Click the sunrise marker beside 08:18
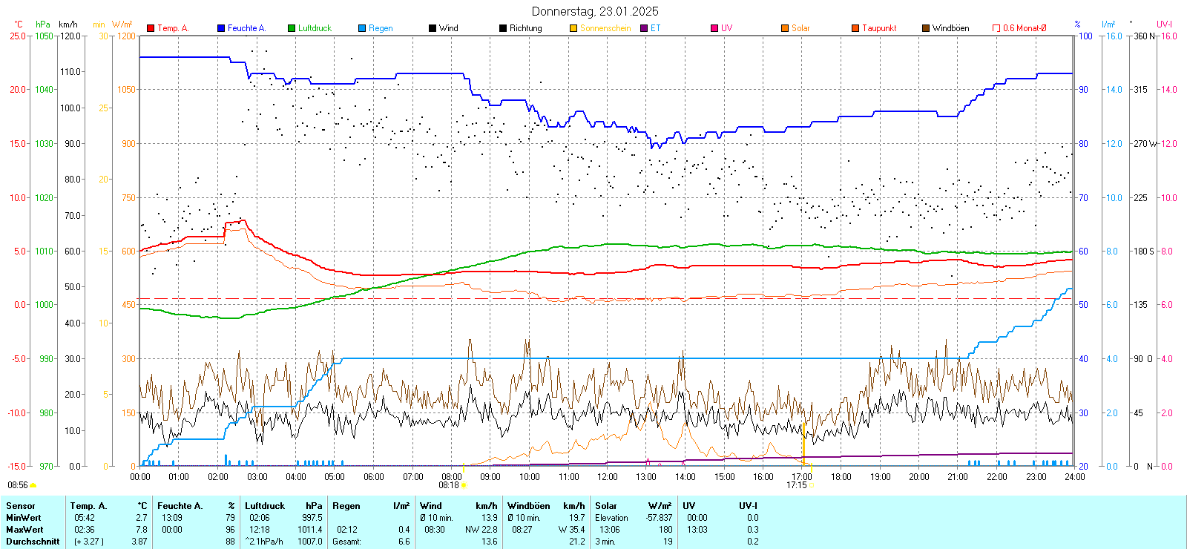This screenshot has width=1187, height=549. coord(464,485)
